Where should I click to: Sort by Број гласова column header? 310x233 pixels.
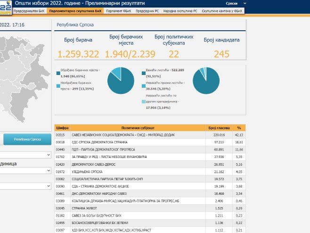217,128
